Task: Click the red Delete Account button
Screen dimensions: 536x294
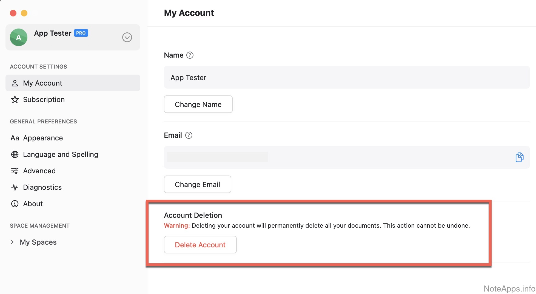Action: [x=200, y=245]
